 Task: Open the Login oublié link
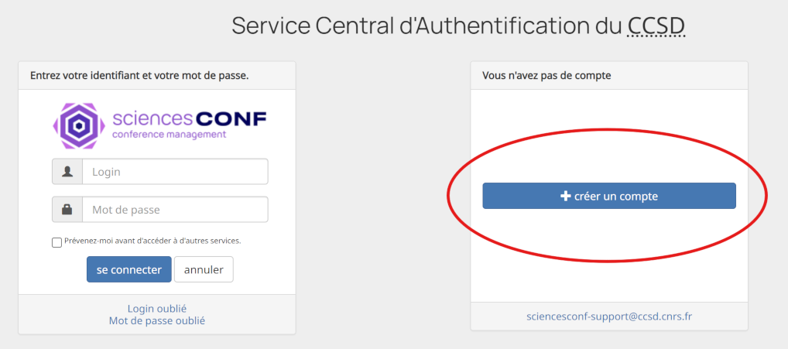(x=157, y=308)
